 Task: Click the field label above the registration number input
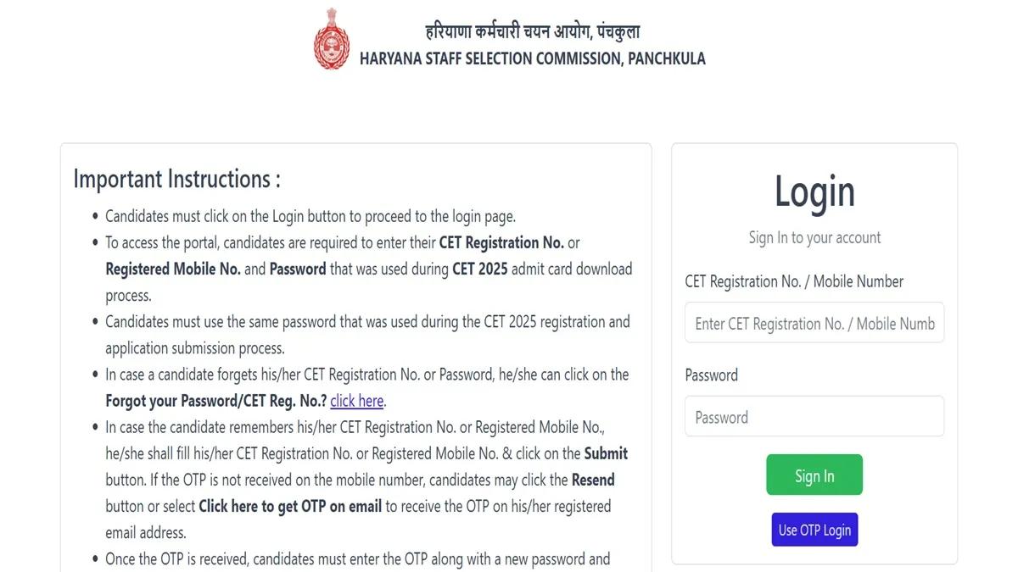(x=794, y=281)
